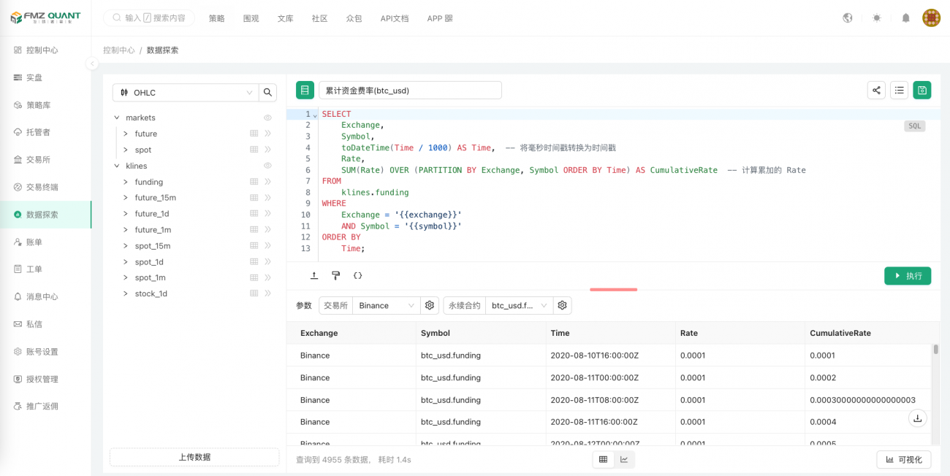Viewport: 950px width, 476px height.
Task: Toggle the light/dark theme sun icon
Action: [876, 18]
